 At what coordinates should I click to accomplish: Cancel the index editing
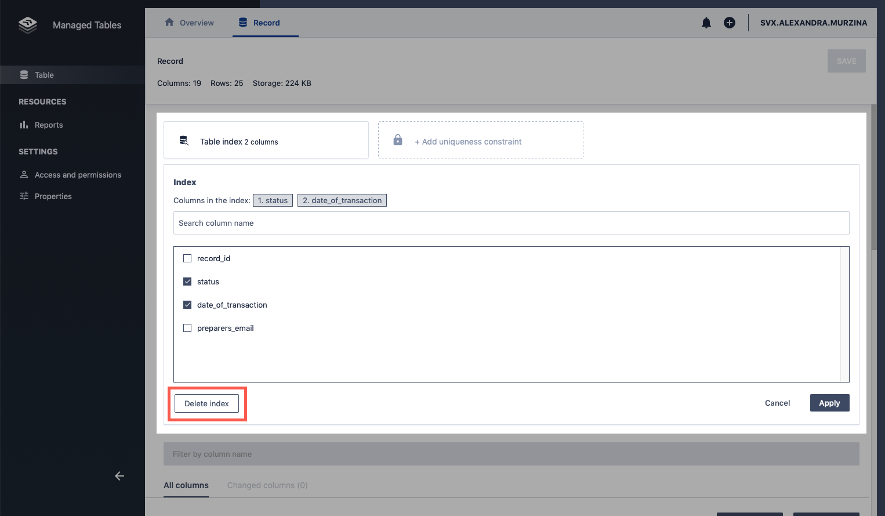point(777,403)
